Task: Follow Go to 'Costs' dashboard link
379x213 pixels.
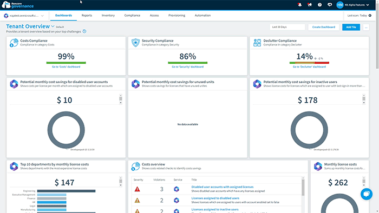Action: (66, 67)
